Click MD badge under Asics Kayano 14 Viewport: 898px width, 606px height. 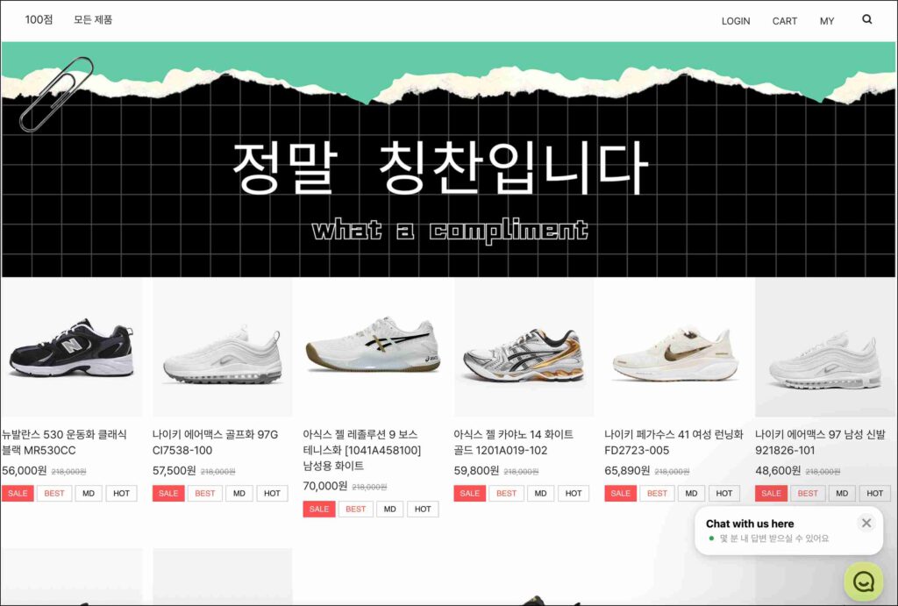pyautogui.click(x=540, y=493)
